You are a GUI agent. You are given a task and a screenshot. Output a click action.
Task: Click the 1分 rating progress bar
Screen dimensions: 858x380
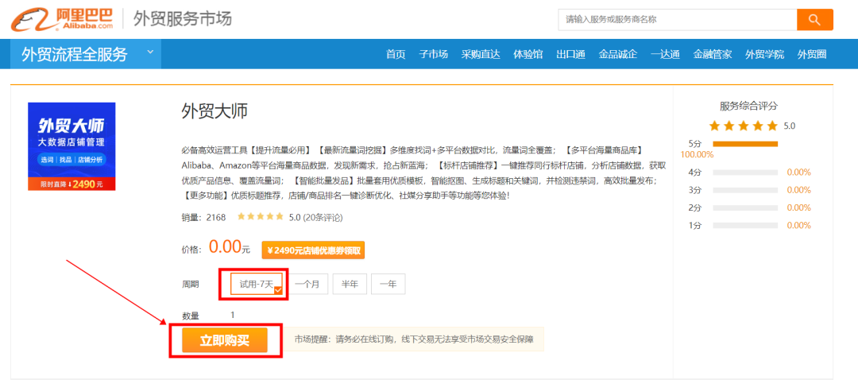pos(745,225)
